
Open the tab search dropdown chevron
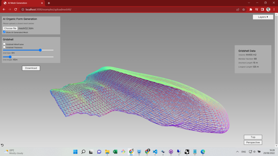point(249,3)
